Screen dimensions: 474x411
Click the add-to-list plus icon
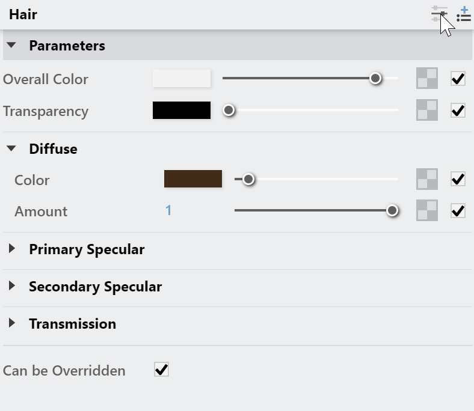pos(464,14)
